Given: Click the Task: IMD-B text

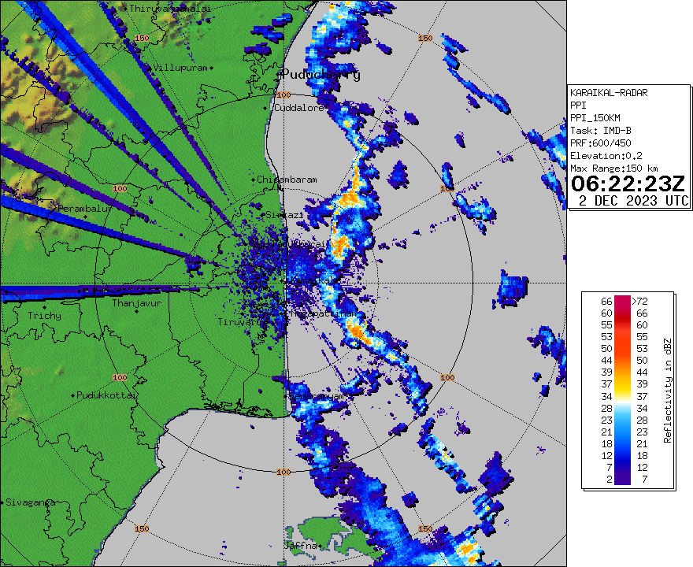Looking at the screenshot, I should point(601,131).
